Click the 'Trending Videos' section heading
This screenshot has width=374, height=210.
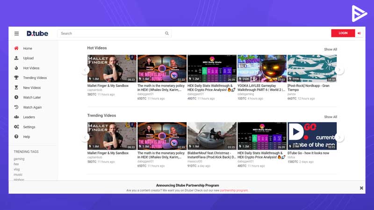101,115
